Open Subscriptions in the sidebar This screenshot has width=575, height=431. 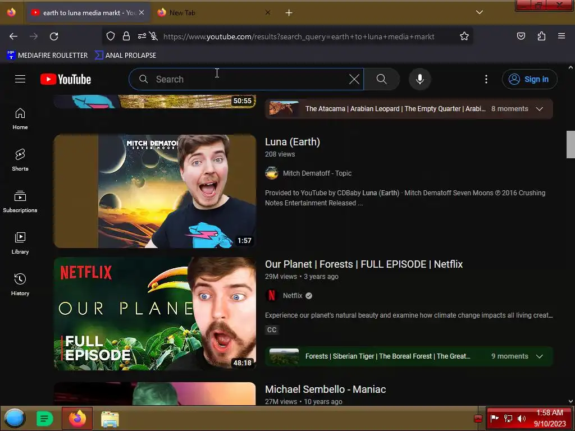tap(20, 201)
